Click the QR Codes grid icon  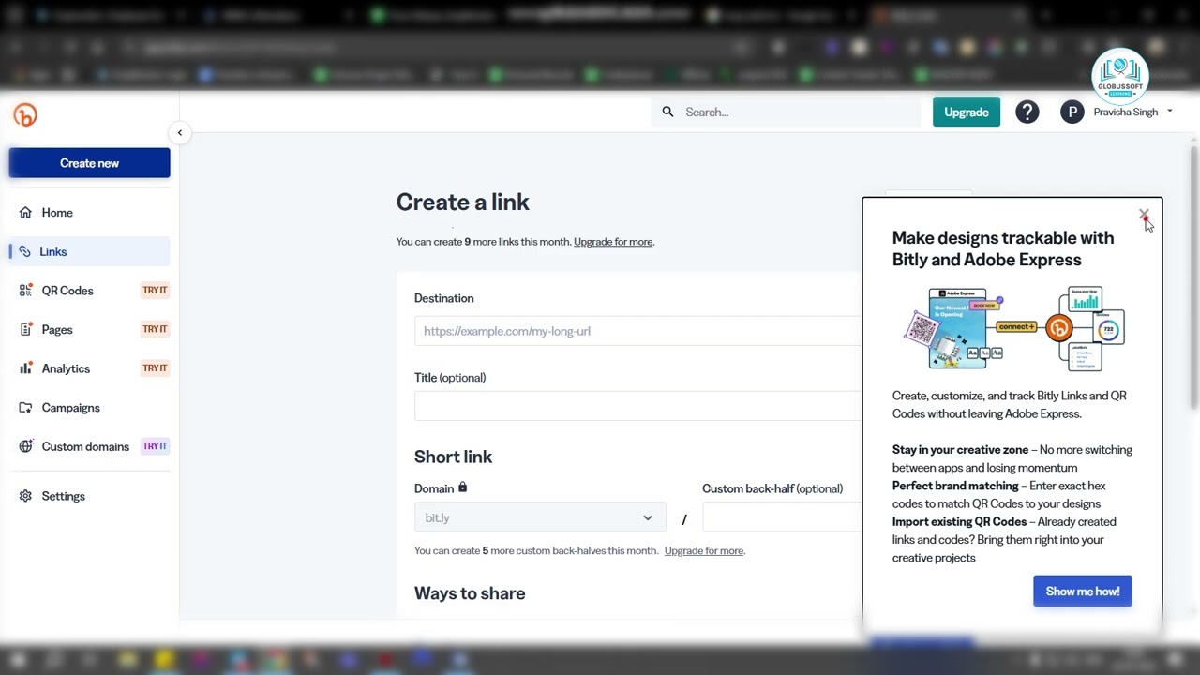[x=25, y=291]
